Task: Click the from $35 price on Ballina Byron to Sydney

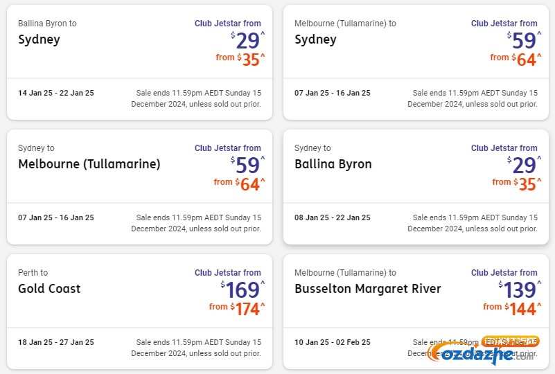Action: pyautogui.click(x=240, y=59)
